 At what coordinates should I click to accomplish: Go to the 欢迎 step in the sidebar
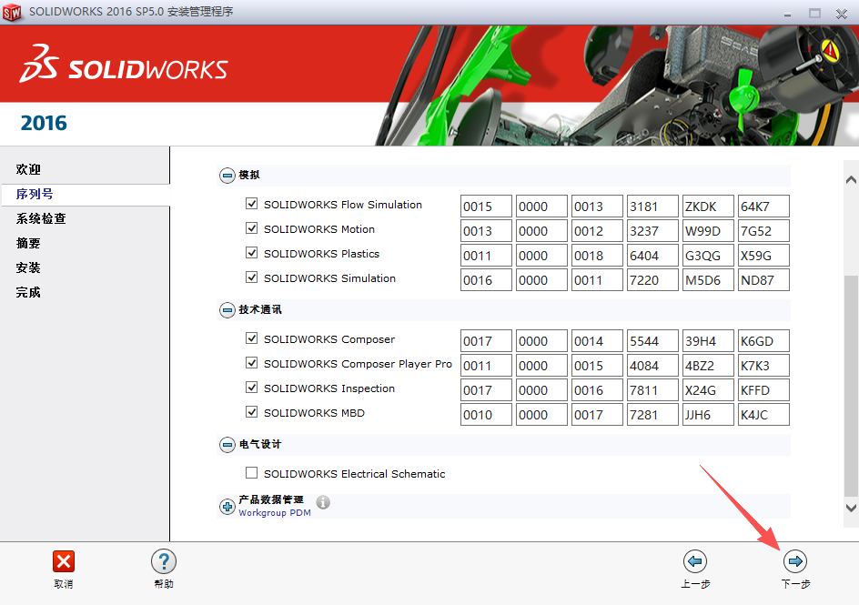28,169
